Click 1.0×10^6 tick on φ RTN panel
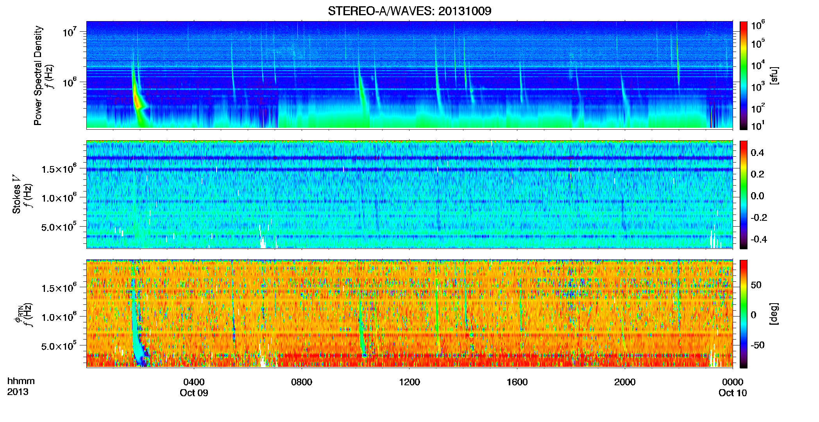Viewport: 819px width, 422px height. 59,317
